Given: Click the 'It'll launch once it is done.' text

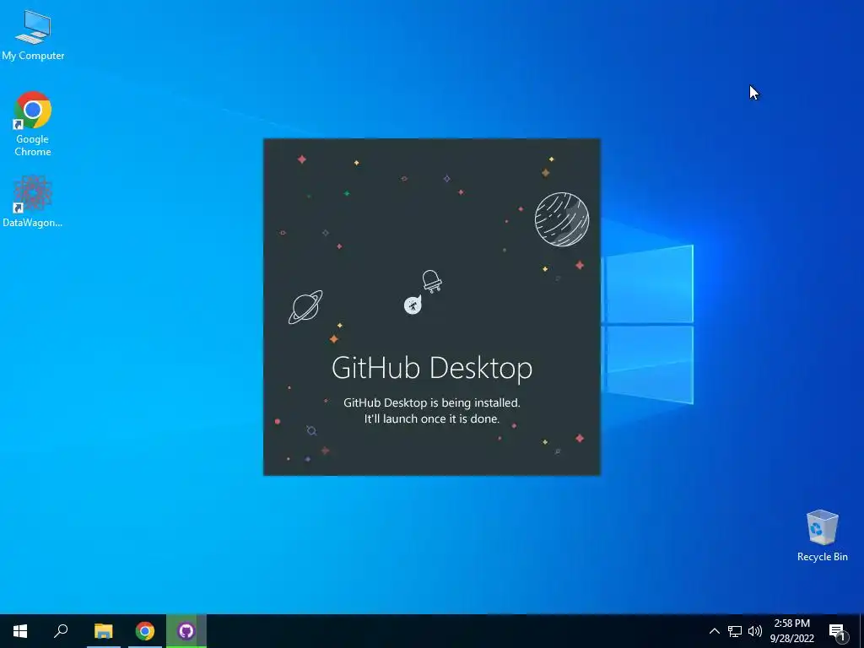Looking at the screenshot, I should coord(431,418).
